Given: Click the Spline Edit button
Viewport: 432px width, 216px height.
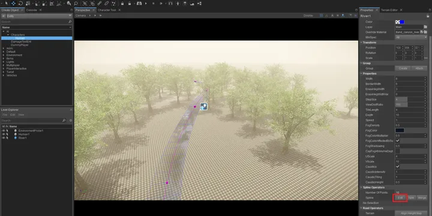Looking at the screenshot, I should click(400, 198).
